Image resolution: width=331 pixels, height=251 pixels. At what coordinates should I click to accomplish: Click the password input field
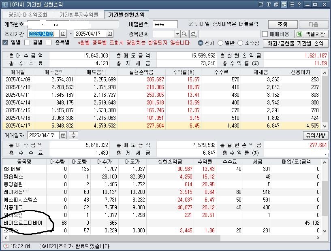(x=166, y=24)
